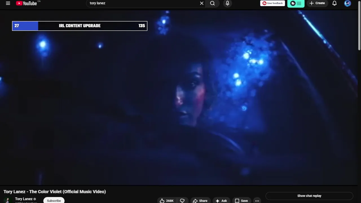Open the account avatar menu

click(347, 3)
